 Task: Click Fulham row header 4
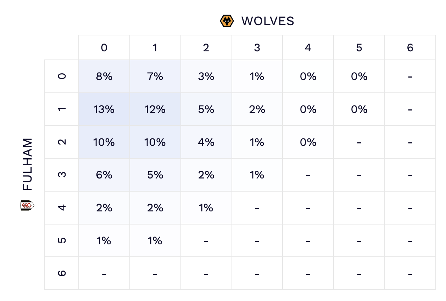click(62, 208)
